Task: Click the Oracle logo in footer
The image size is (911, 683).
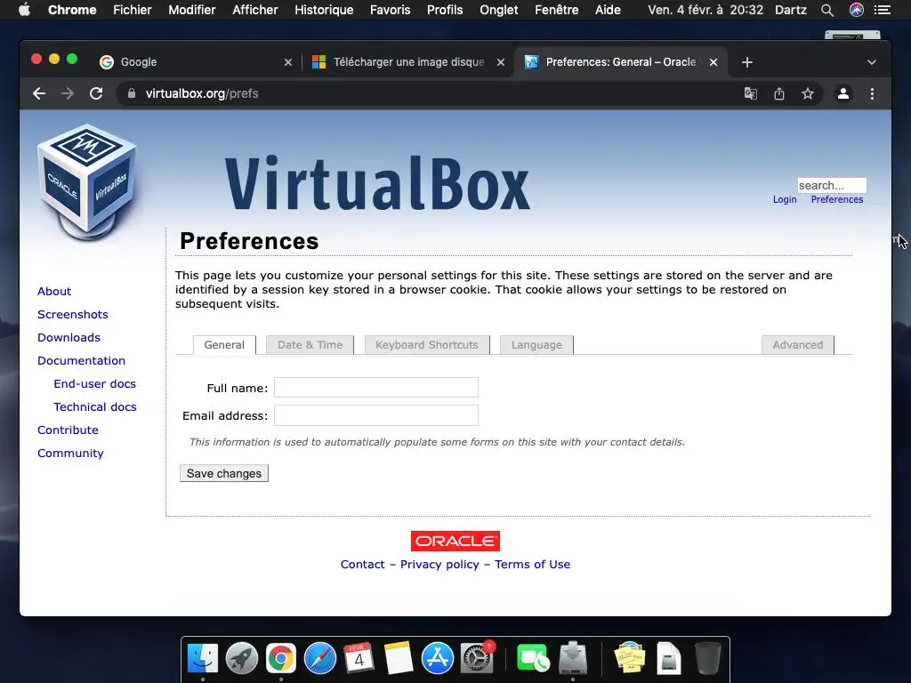Action: tap(455, 541)
